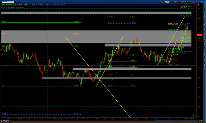Click the small box icon above price axis corner
Image resolution: width=206 pixels, height=123 pixels.
pyautogui.click(x=193, y=115)
